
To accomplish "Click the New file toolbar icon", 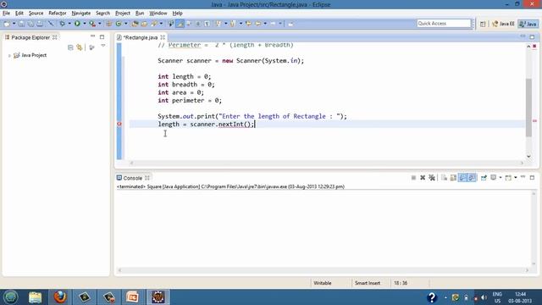I will coord(7,24).
